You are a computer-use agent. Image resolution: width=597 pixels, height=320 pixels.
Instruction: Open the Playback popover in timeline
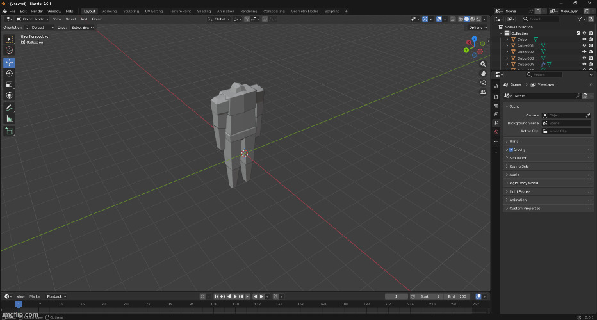coord(55,296)
